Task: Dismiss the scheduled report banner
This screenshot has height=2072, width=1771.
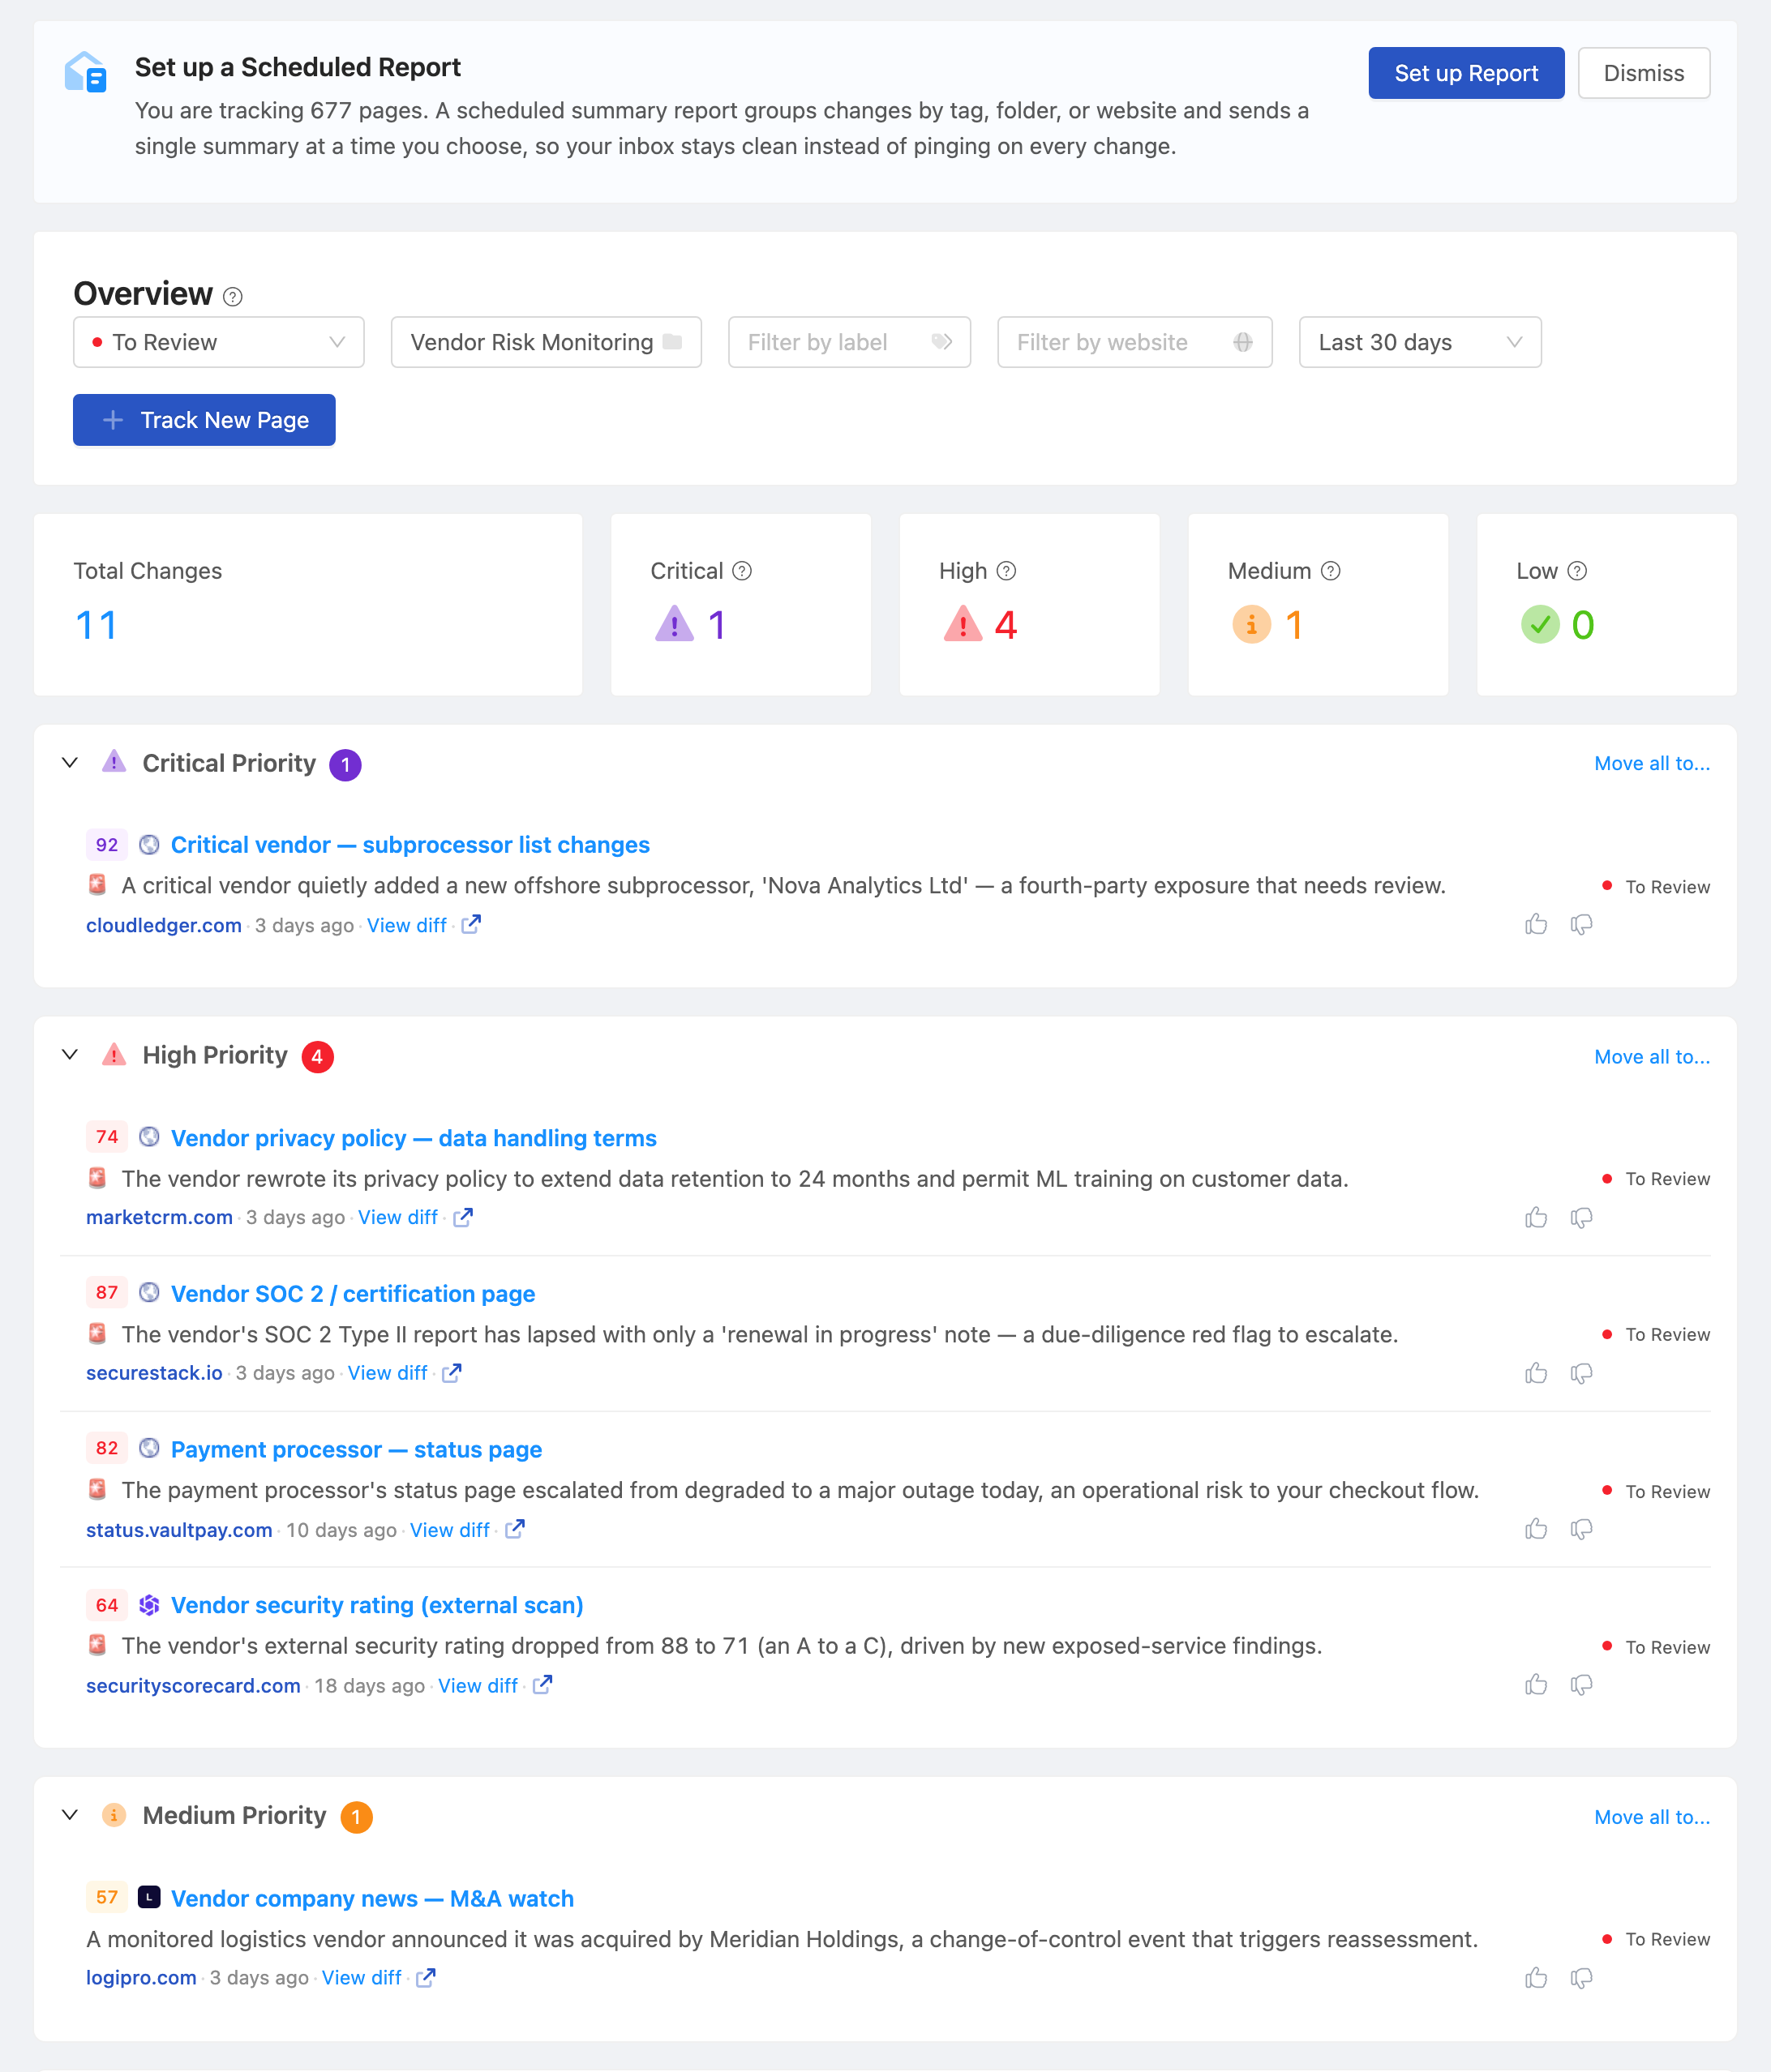Action: click(1643, 73)
